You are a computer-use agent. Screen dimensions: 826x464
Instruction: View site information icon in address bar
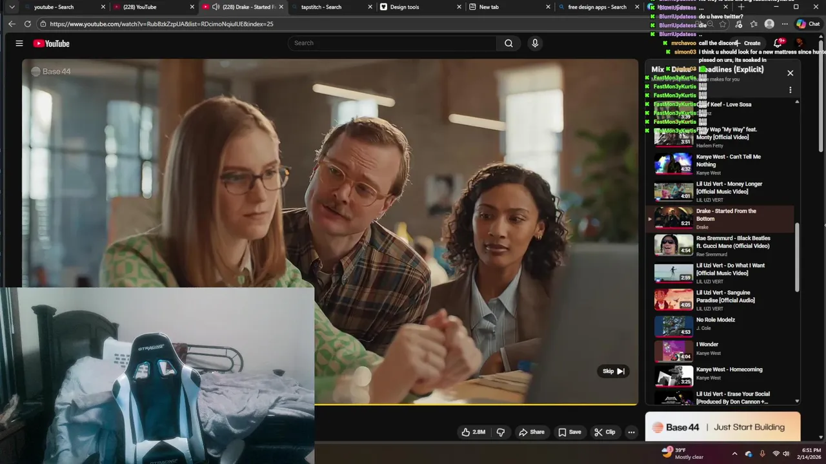click(x=43, y=24)
